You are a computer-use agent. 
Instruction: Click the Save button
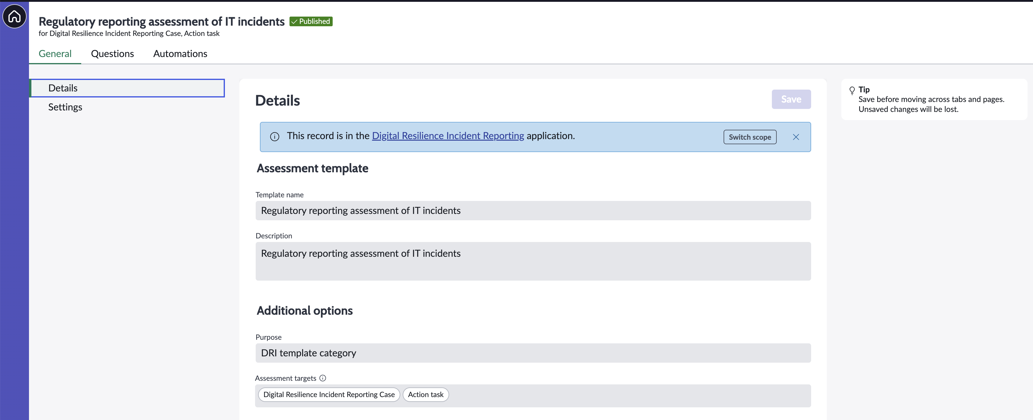pos(791,99)
